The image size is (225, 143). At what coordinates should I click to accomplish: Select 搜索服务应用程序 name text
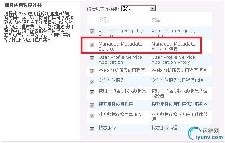[x=116, y=104]
